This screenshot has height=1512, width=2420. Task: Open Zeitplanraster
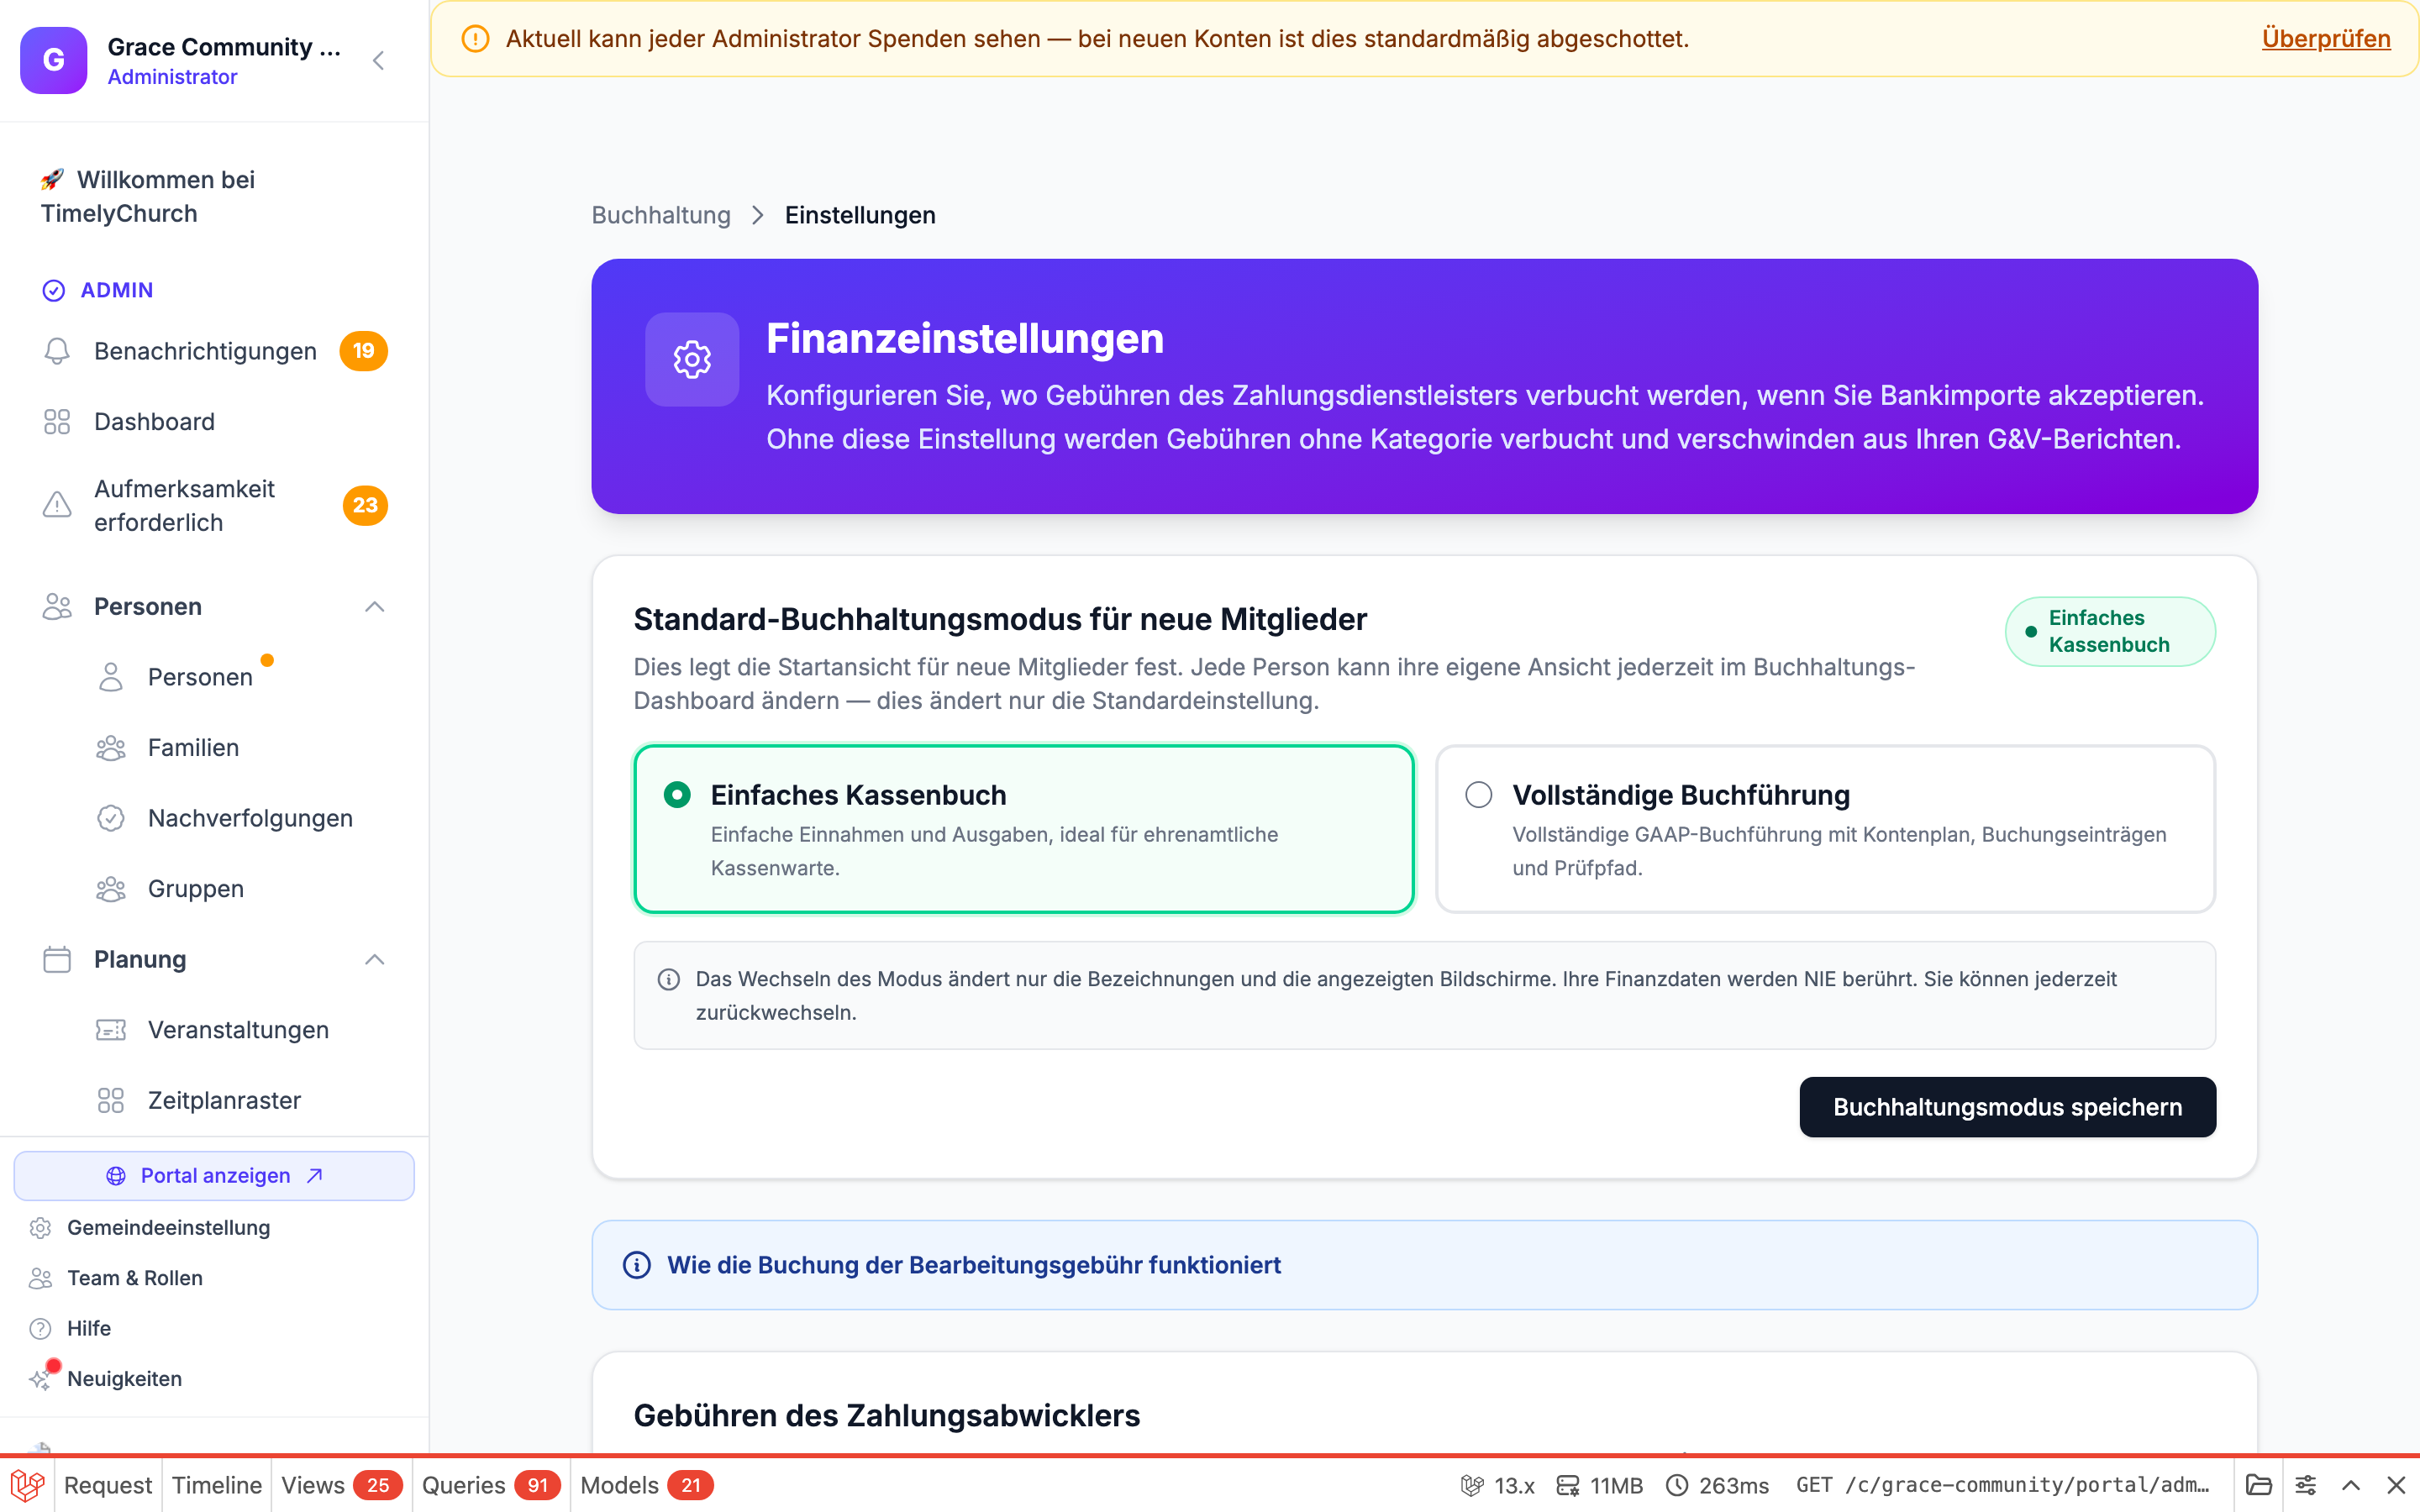coord(224,1101)
